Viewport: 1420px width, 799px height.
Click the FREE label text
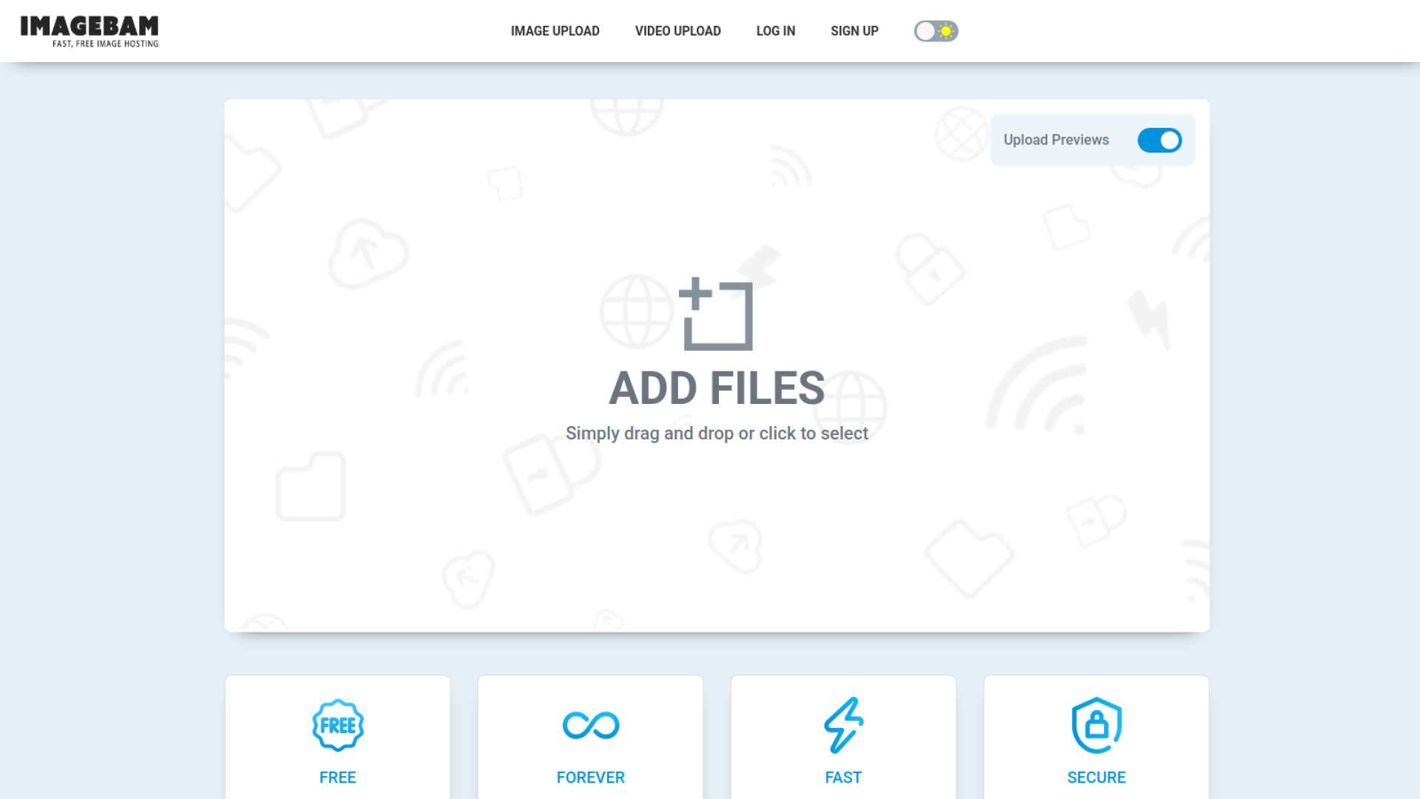tap(338, 778)
